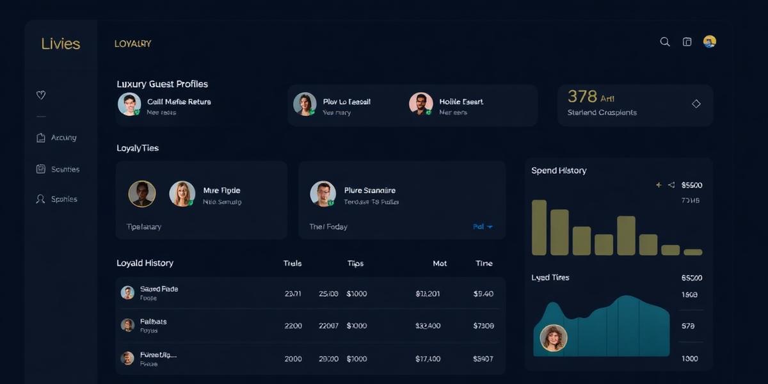Viewport: 768px width, 384px height.
Task: Click the arrow icon beside $5500
Action: pos(671,185)
